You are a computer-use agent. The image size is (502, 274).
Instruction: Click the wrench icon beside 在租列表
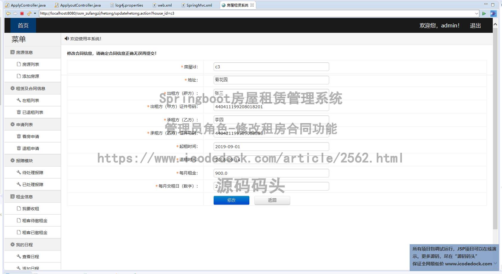[18, 100]
